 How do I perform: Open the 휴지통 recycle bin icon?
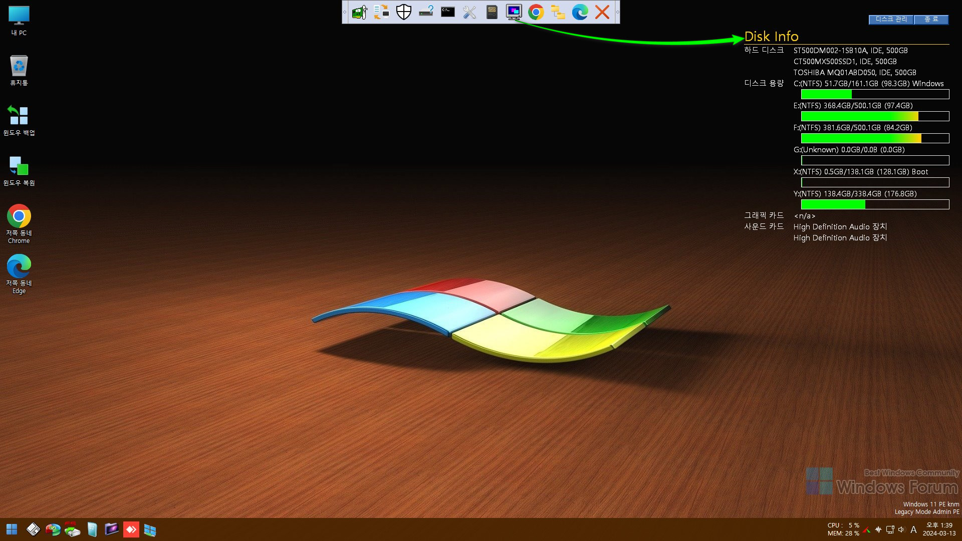click(x=19, y=71)
